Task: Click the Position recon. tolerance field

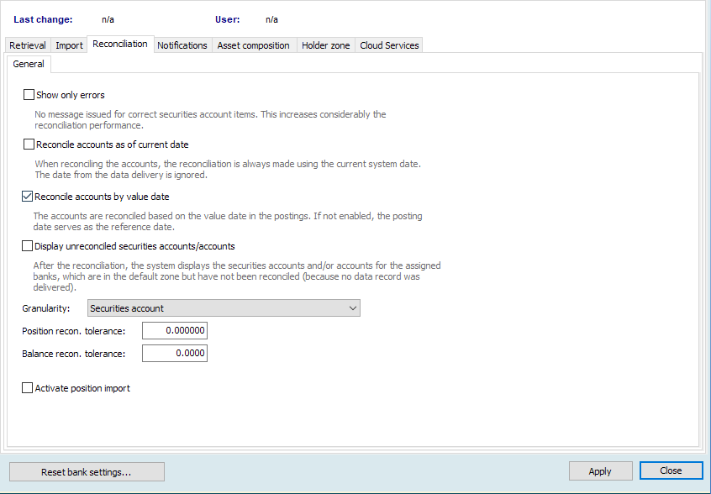Action: click(174, 331)
